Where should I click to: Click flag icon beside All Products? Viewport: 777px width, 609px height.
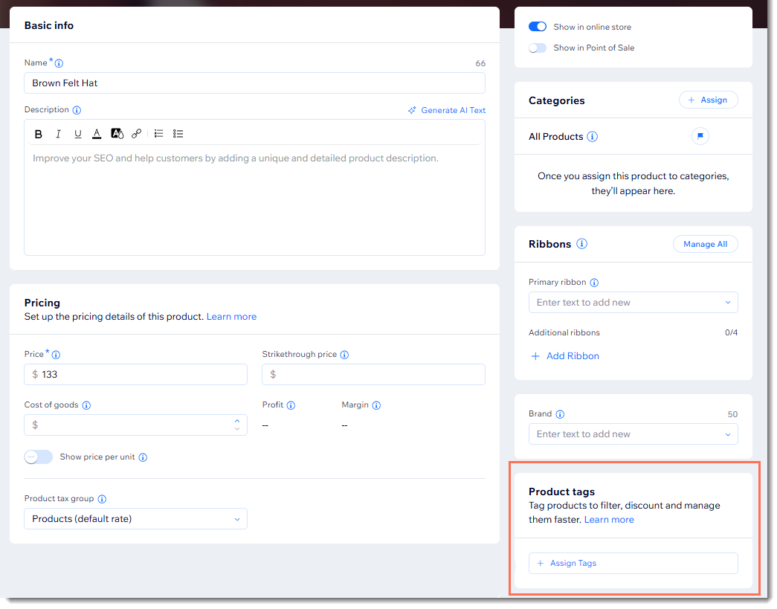tap(700, 136)
